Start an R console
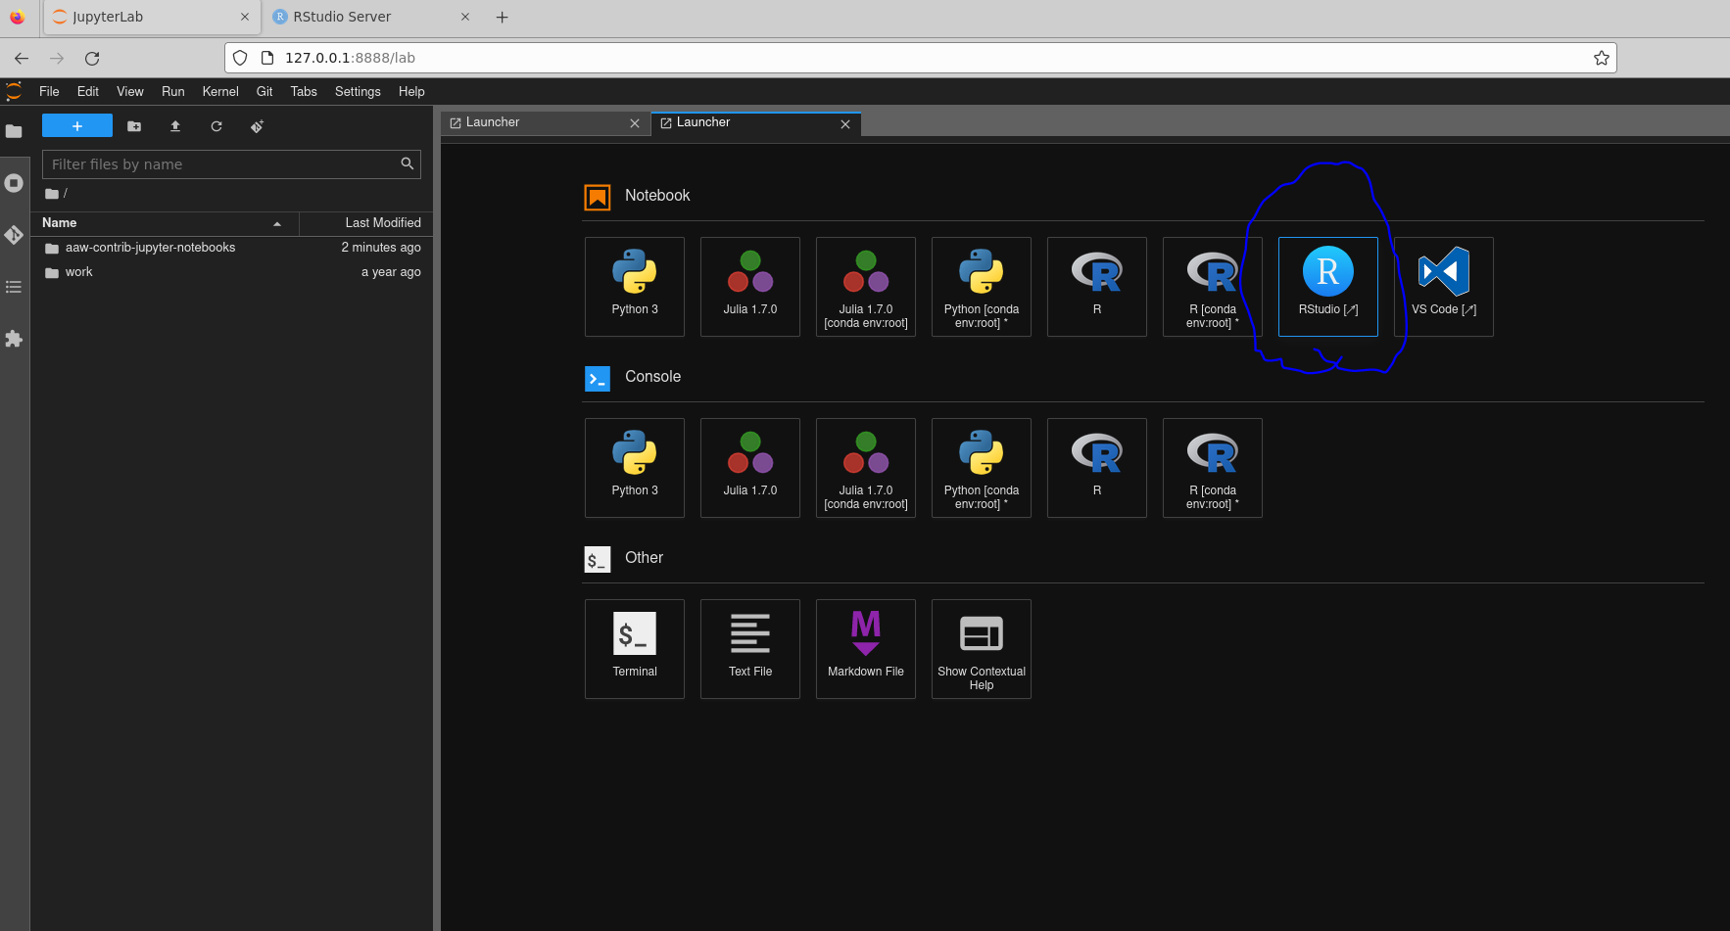This screenshot has width=1730, height=931. coord(1097,468)
